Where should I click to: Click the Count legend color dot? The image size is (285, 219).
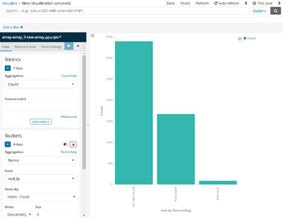[245, 38]
